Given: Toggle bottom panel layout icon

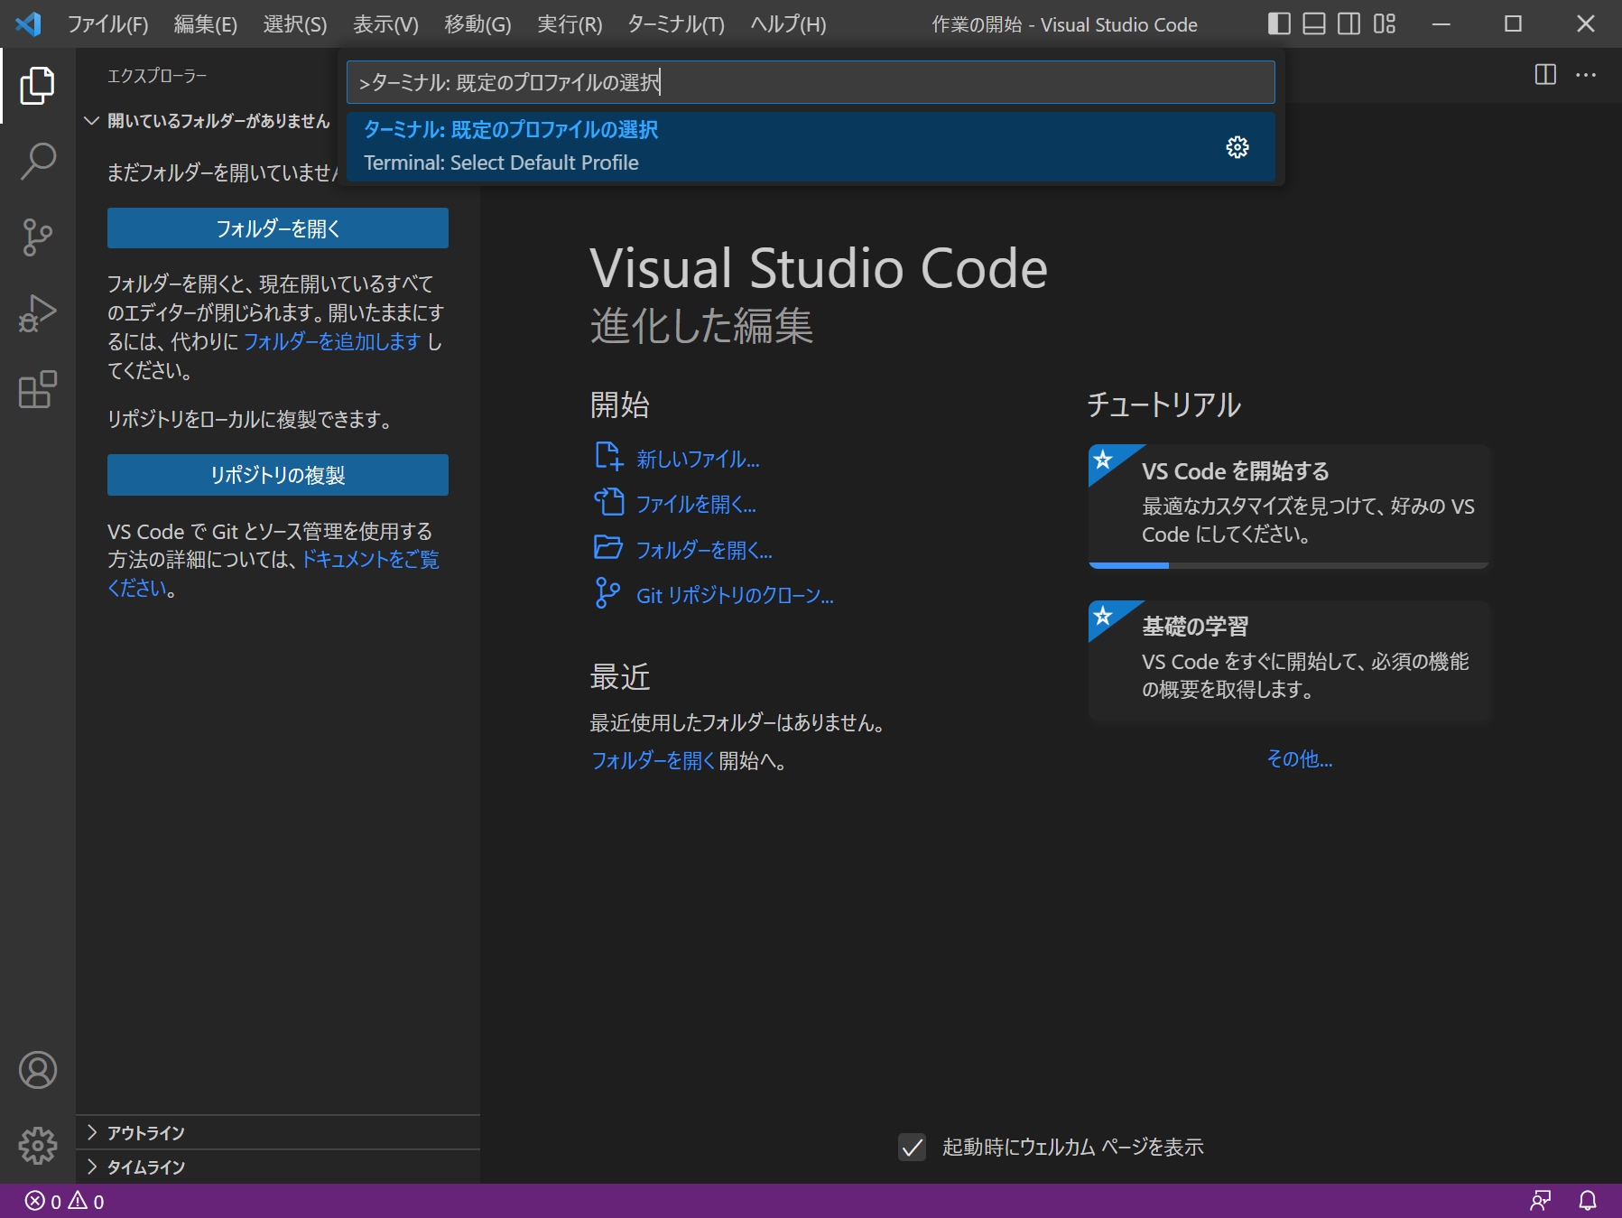Looking at the screenshot, I should click(x=1314, y=23).
